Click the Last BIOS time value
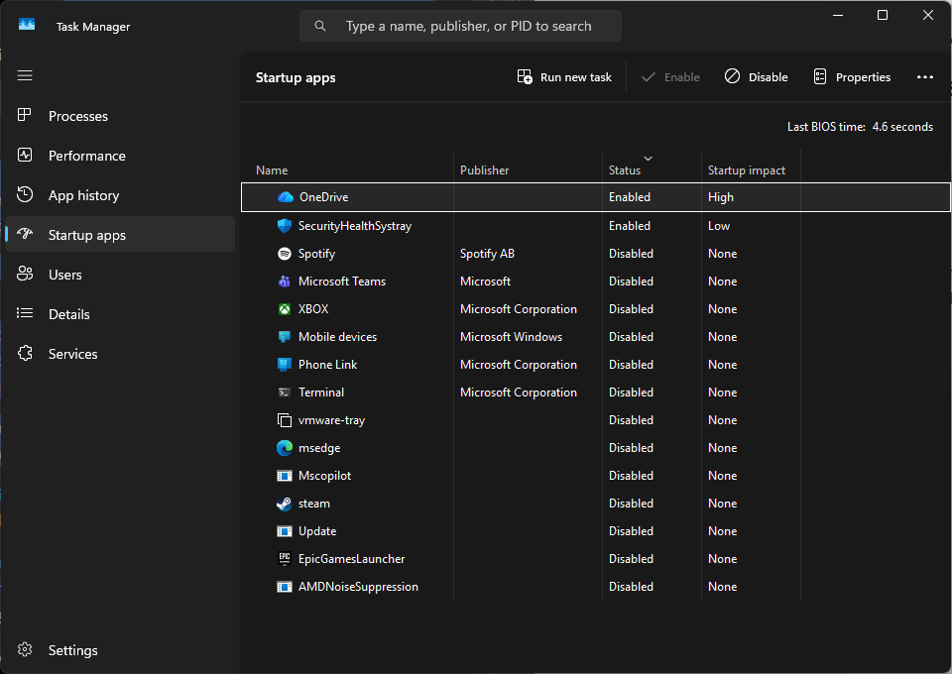Viewport: 952px width, 674px height. click(x=902, y=127)
